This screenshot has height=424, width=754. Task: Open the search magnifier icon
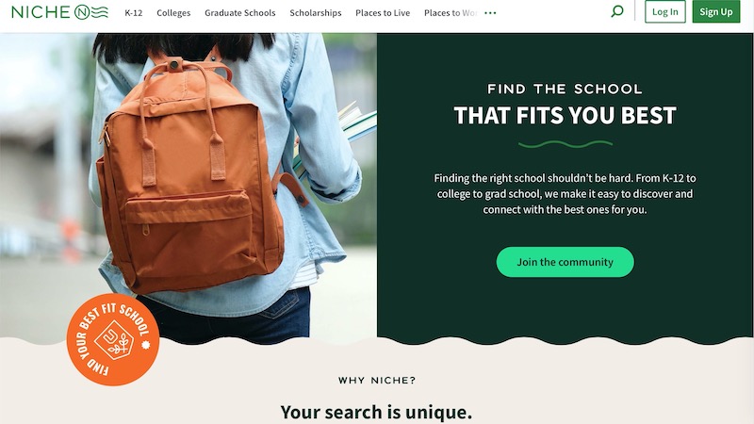(617, 11)
